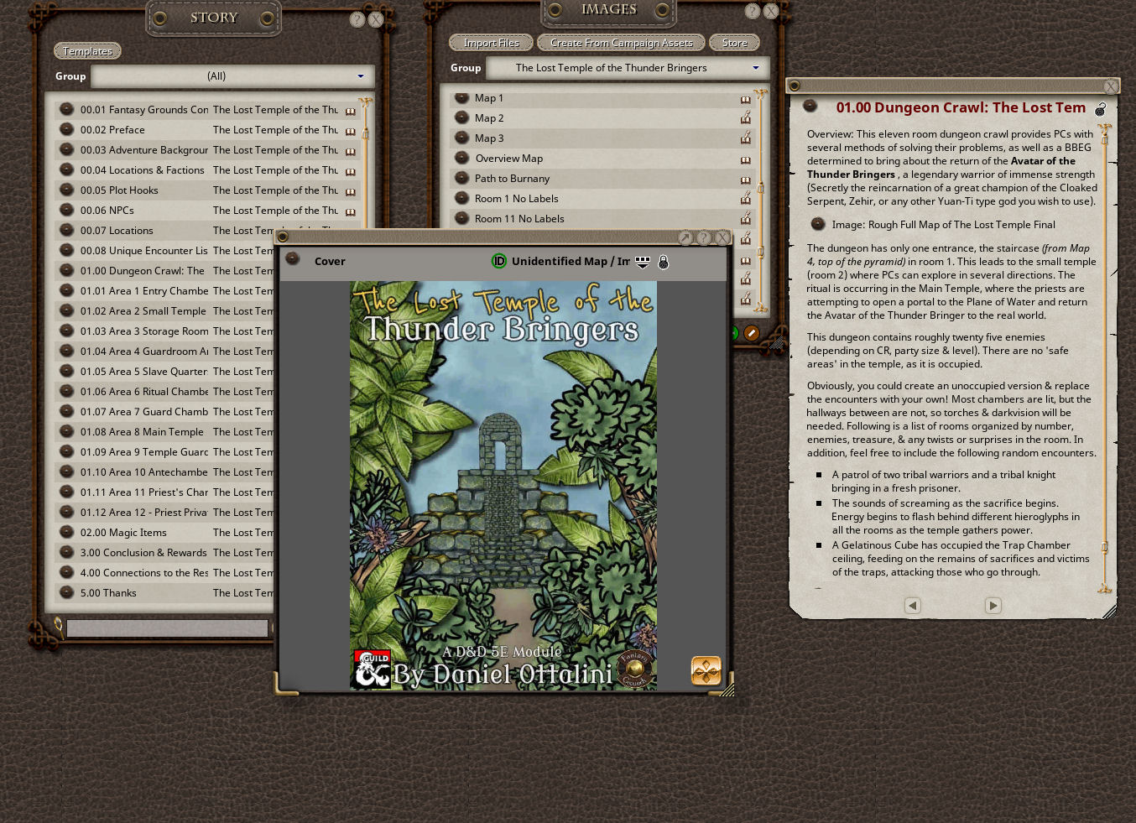
Task: Click the module book icon for Map 1
Action: pos(745,99)
